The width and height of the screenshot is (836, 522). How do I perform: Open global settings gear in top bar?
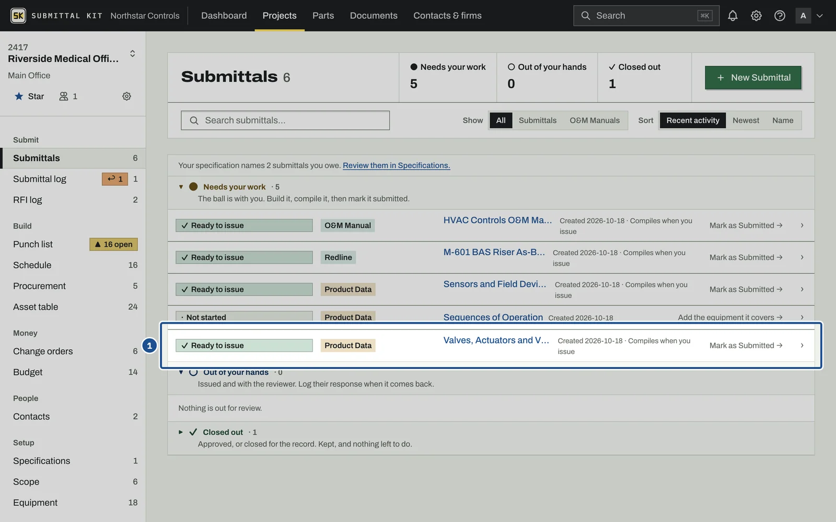pyautogui.click(x=756, y=16)
